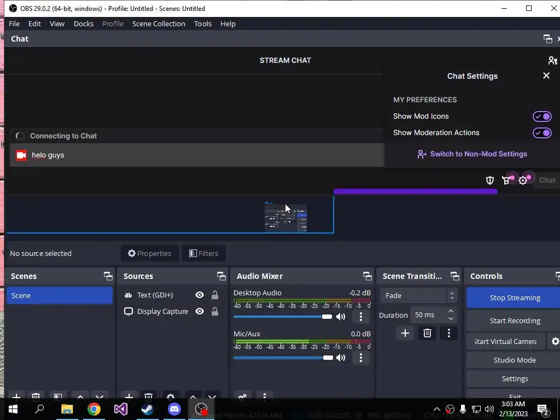Toggle Show Moderation Actions switch
560x420 pixels.
click(x=542, y=133)
